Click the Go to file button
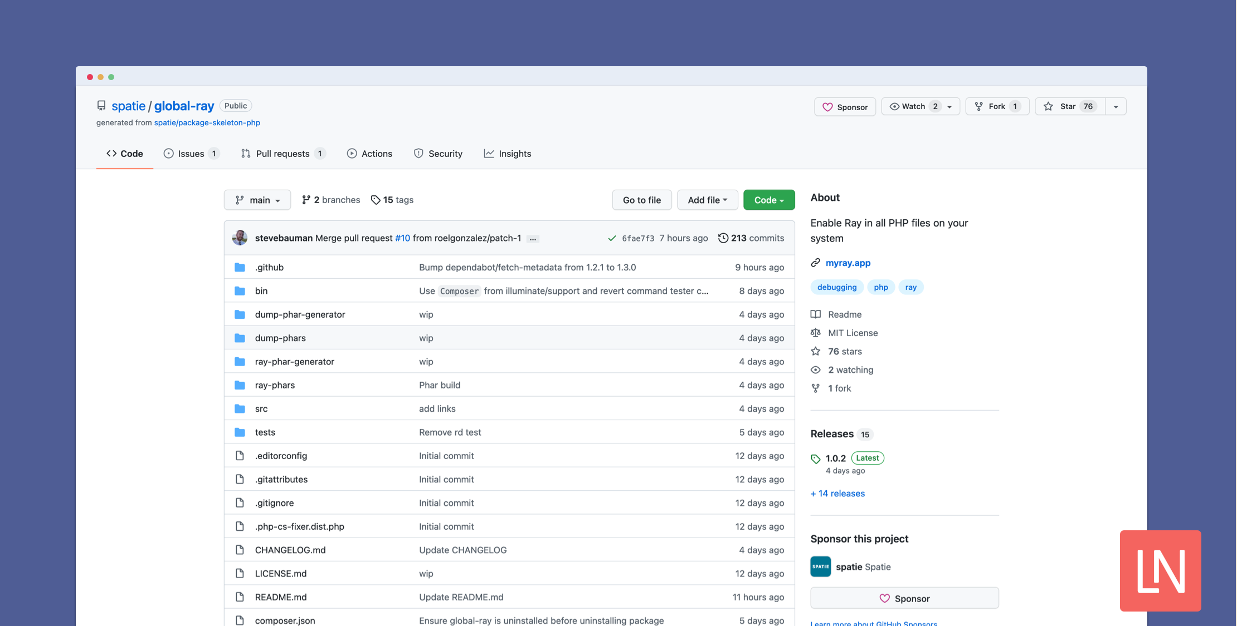Screen dimensions: 1237x626 [642, 200]
